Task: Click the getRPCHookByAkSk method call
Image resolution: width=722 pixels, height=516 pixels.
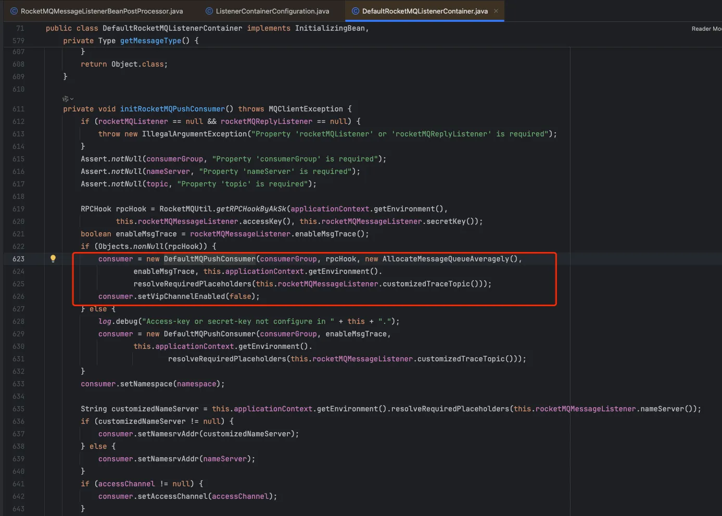Action: [x=251, y=209]
